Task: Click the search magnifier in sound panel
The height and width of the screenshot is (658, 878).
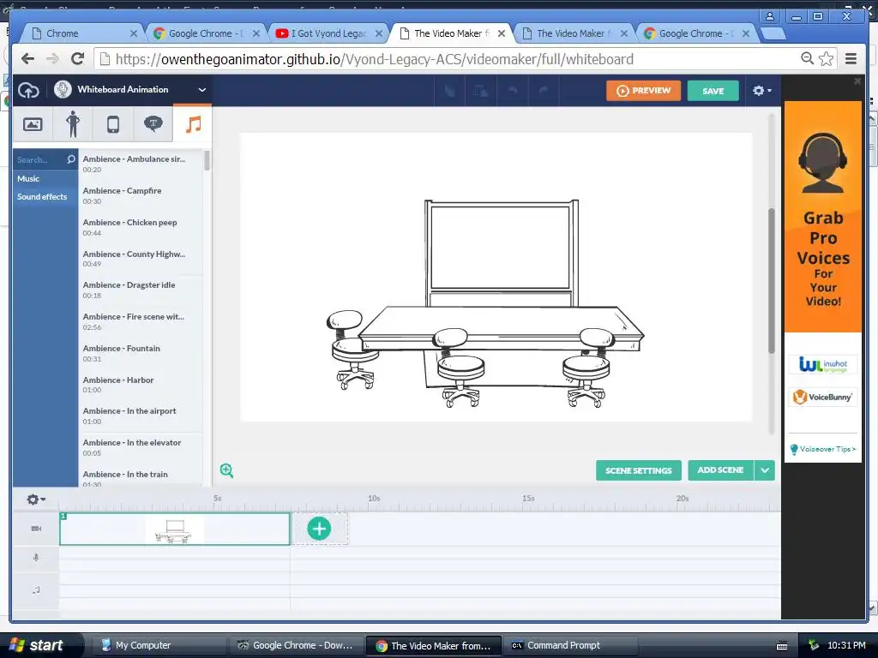Action: [x=71, y=159]
